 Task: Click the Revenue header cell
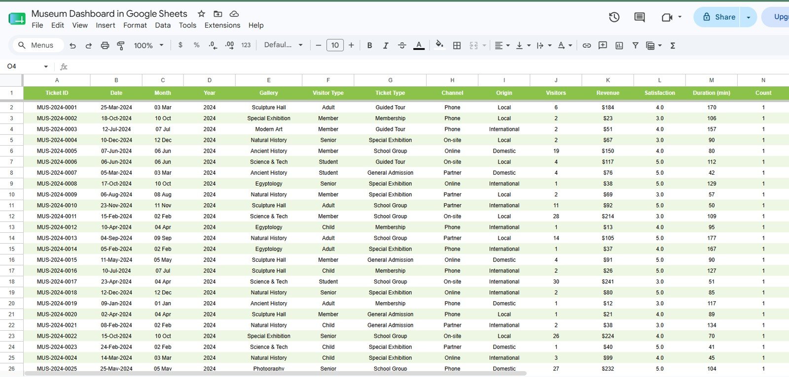point(608,93)
